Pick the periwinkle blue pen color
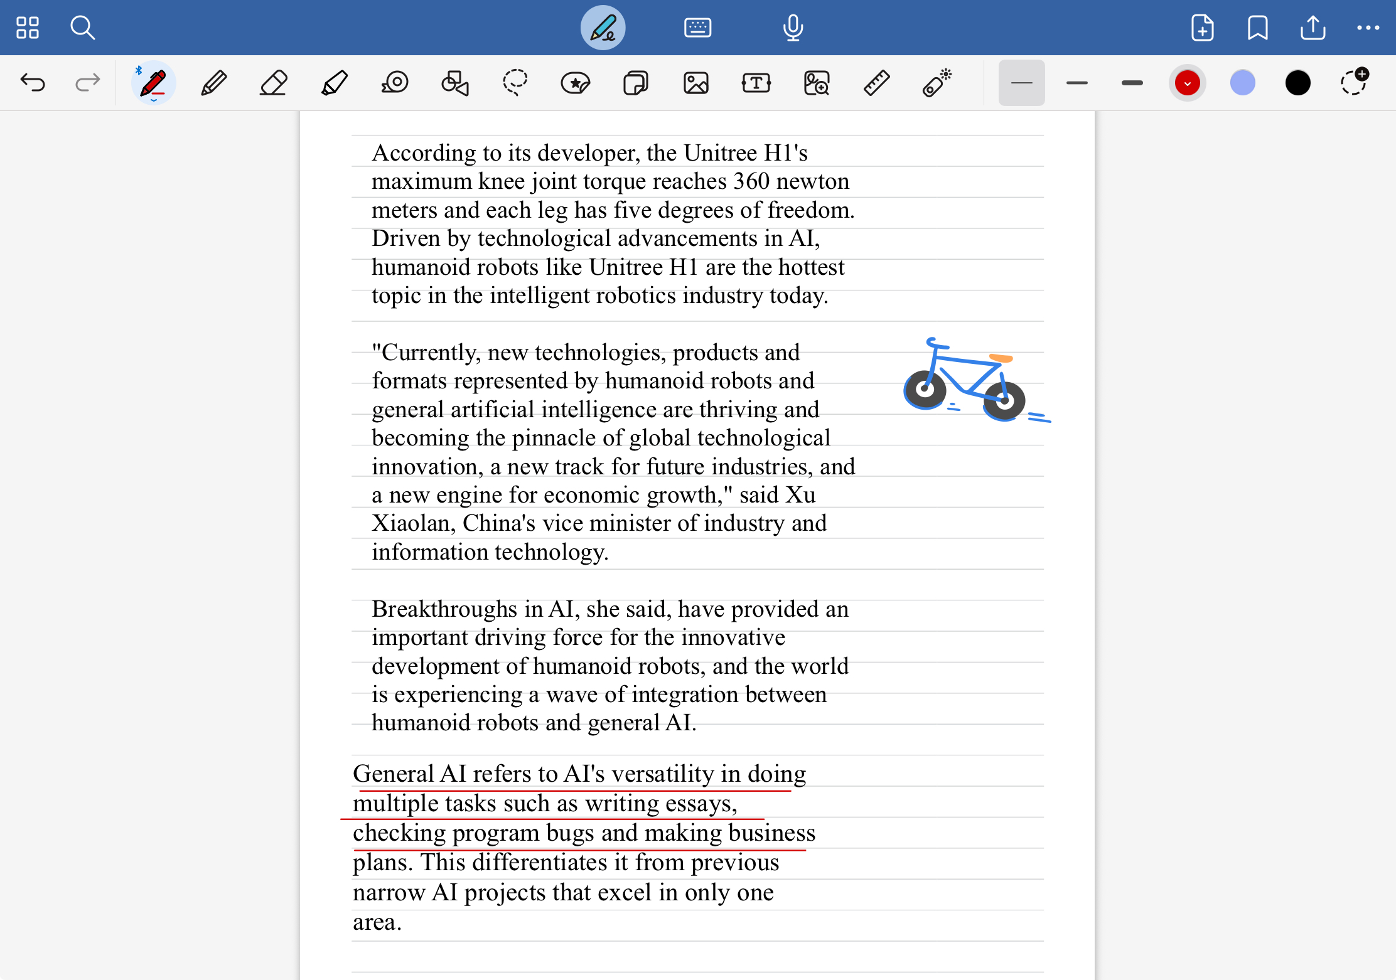The image size is (1396, 980). pos(1242,83)
